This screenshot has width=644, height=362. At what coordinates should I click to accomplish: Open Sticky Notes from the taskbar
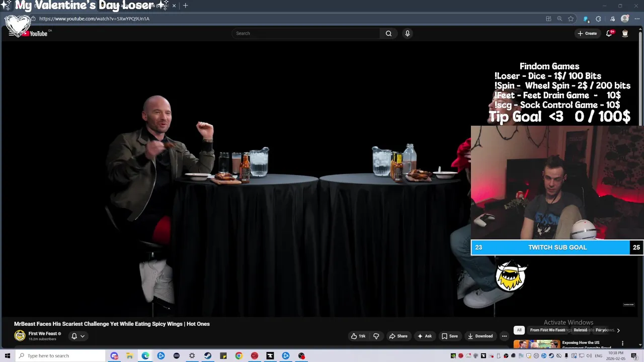223,355
